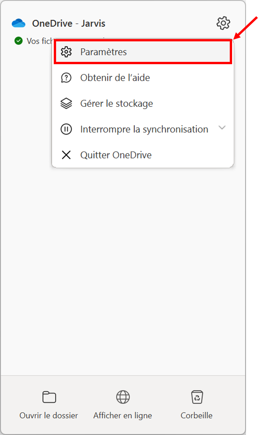Image resolution: width=258 pixels, height=435 pixels.
Task: Click the blue OneDrive cloud logo
Action: click(x=19, y=23)
